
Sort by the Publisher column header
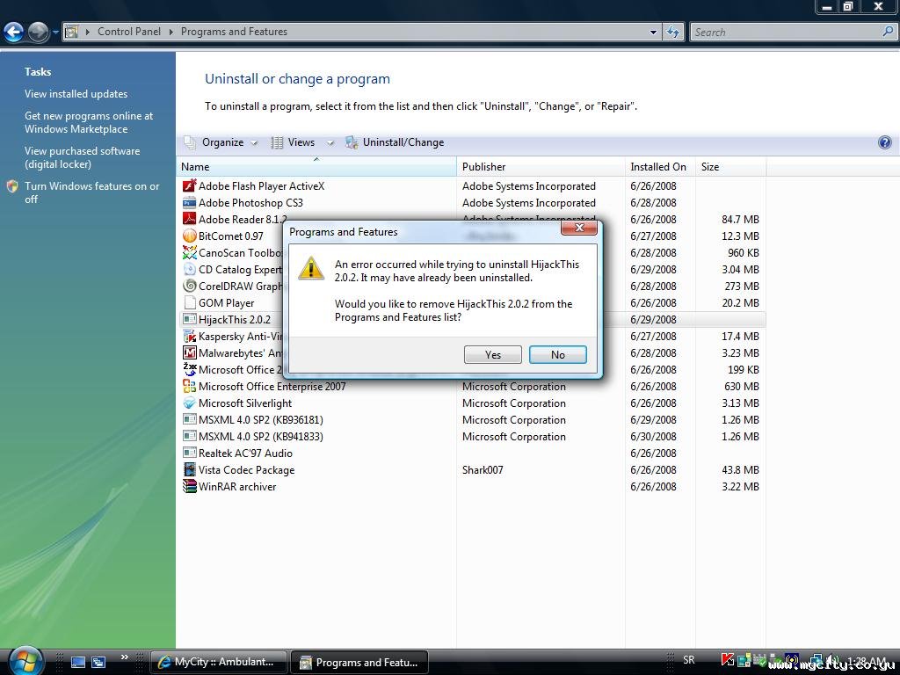coord(541,166)
